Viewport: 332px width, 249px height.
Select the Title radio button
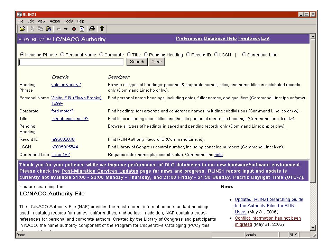click(x=129, y=54)
